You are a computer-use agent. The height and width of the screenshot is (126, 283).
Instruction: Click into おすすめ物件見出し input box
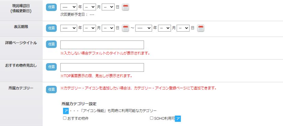point(102,67)
